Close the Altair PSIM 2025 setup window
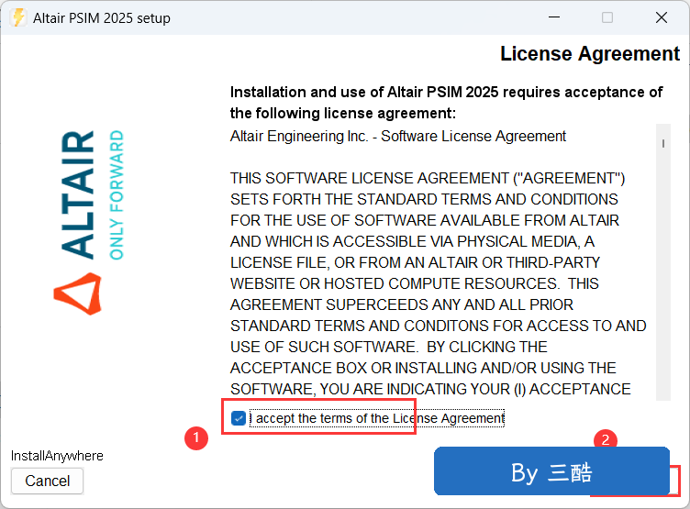 point(662,17)
